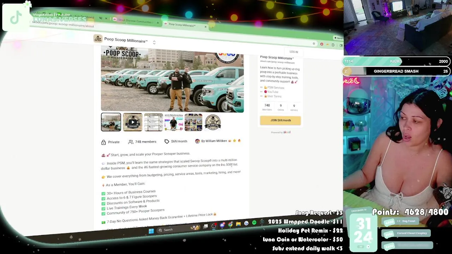Select the sixth round badge thumbnail
This screenshot has width=452, height=254.
pos(213,122)
